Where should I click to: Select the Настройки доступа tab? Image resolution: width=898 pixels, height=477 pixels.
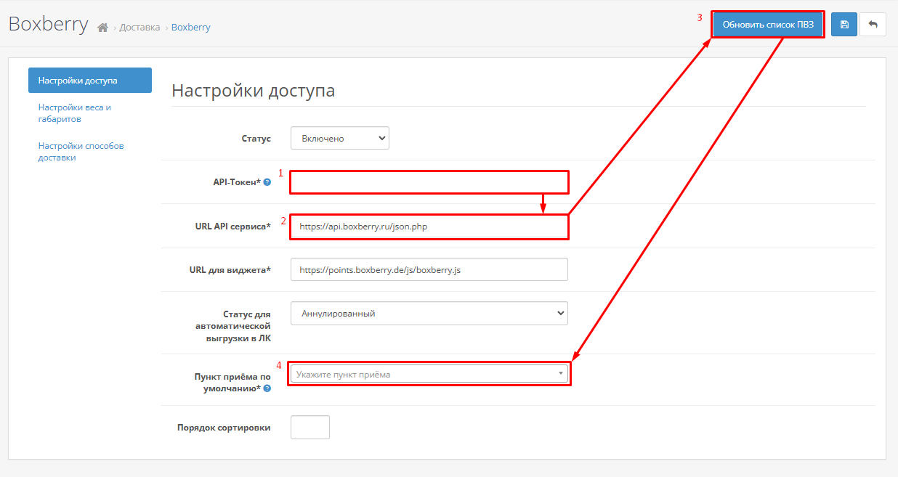pos(90,81)
